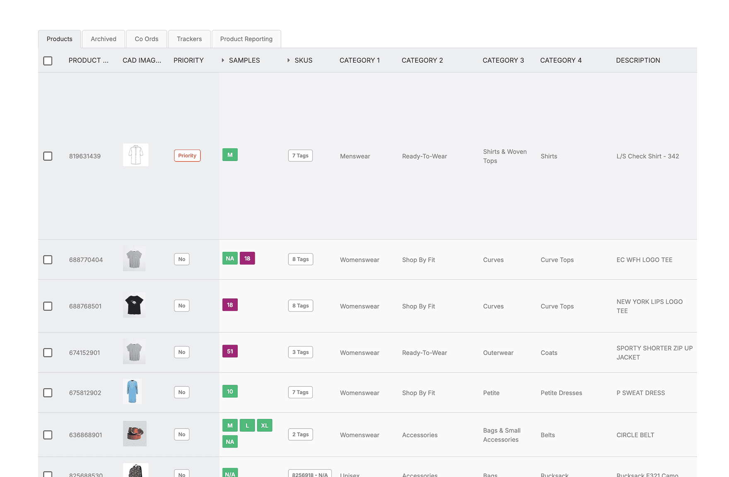Select the row checkbox for 688768501
This screenshot has height=477, width=729.
48,306
